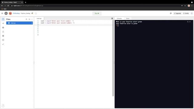
Task: Select the Python_Coding - Replit browser tab
Action: click(x=12, y=2)
